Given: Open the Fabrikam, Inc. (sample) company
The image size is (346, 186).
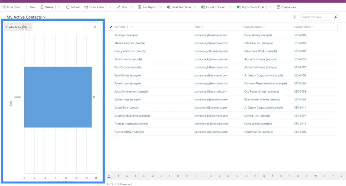Looking at the screenshot, I should coord(258,43).
